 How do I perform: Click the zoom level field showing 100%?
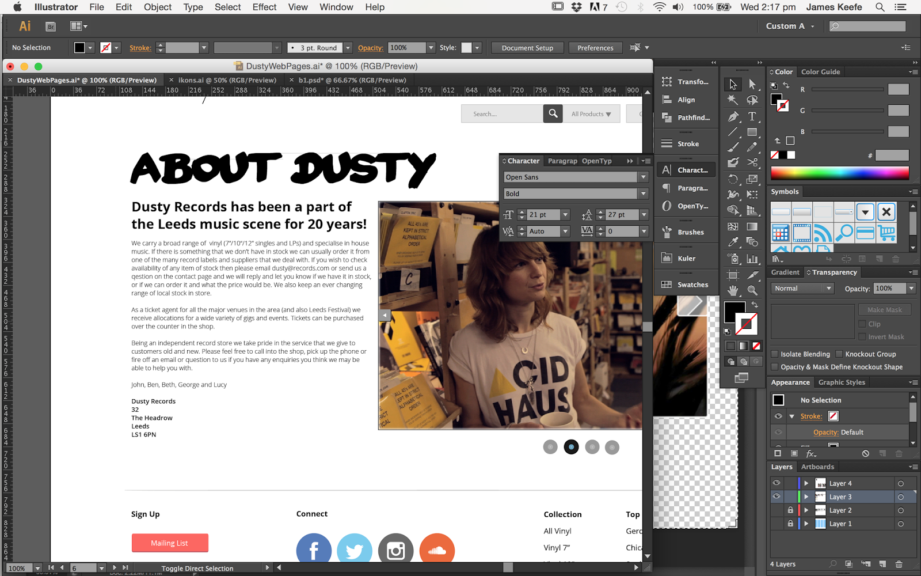[20, 569]
